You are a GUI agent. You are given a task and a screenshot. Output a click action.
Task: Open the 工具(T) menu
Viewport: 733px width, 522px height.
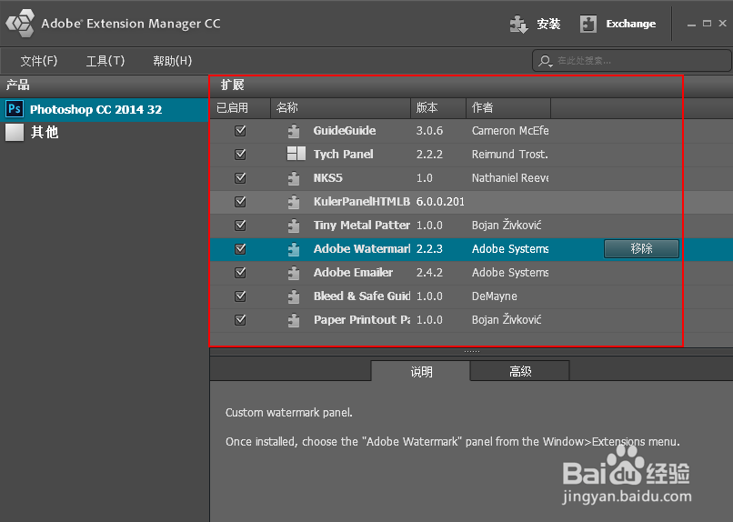[x=105, y=61]
